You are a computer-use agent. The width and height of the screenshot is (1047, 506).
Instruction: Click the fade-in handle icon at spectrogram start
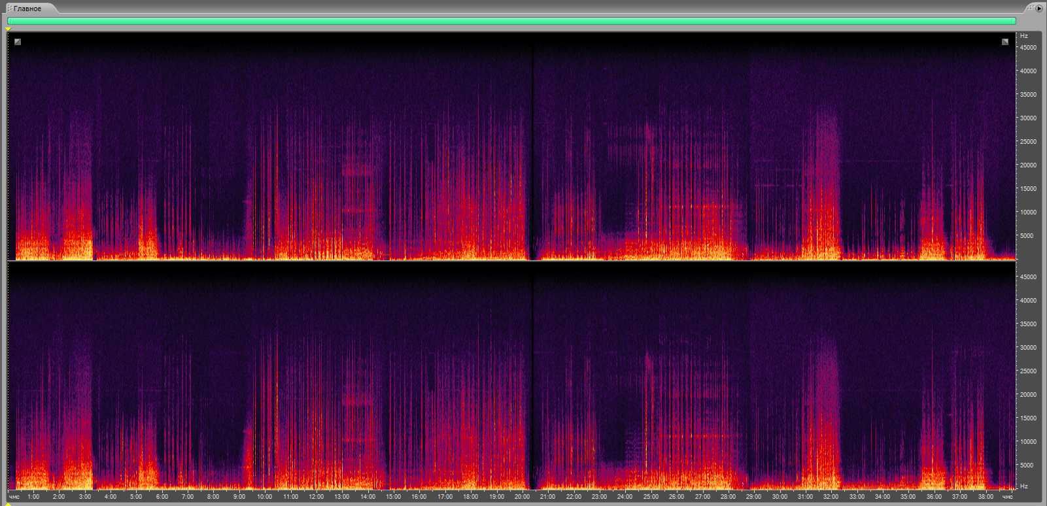[x=18, y=42]
